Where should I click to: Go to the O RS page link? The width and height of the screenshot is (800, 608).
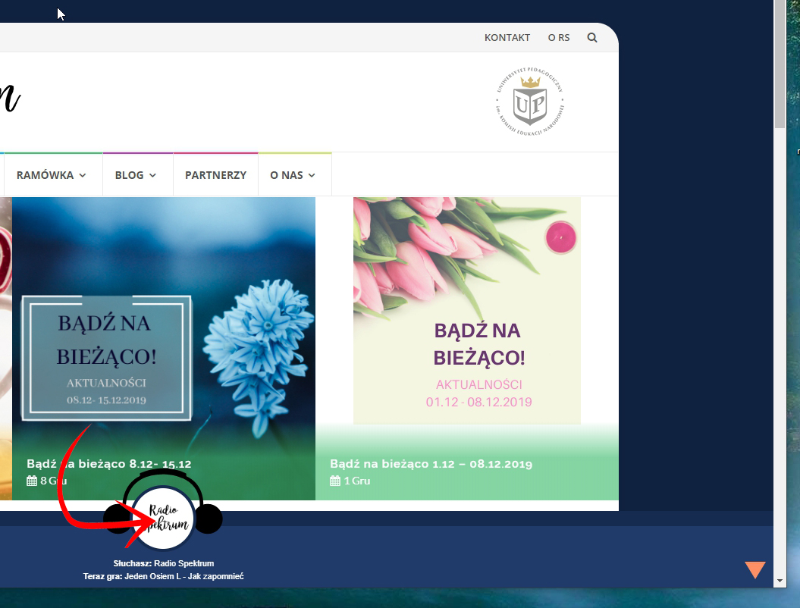click(x=558, y=37)
